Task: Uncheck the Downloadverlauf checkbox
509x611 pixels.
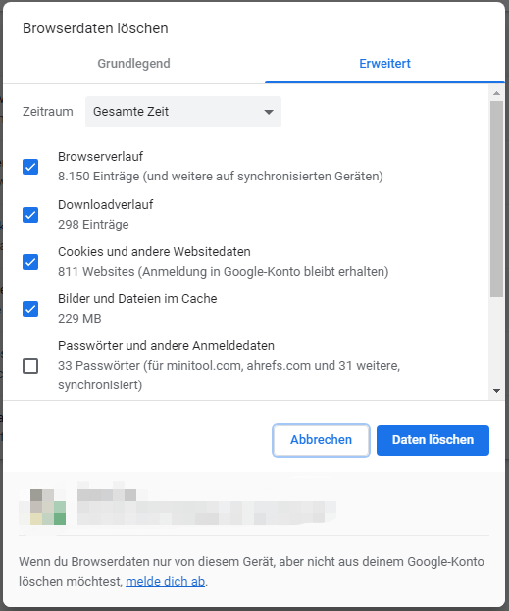Action: [x=30, y=215]
